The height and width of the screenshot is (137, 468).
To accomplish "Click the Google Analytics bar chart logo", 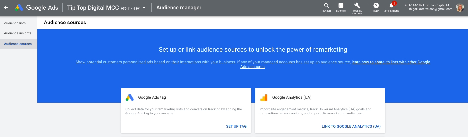I will [264, 97].
